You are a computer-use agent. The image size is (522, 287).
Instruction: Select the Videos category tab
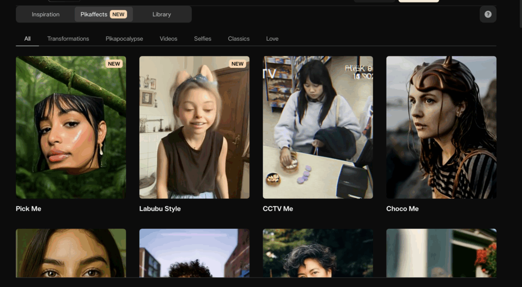click(168, 39)
